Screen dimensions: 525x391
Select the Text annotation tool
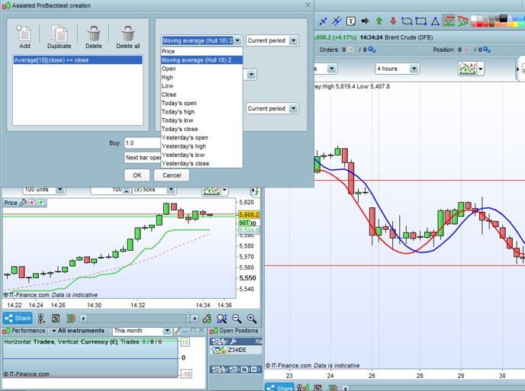click(350, 21)
